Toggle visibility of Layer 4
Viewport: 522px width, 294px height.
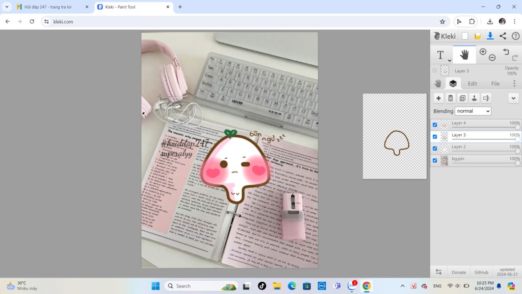pyautogui.click(x=435, y=125)
